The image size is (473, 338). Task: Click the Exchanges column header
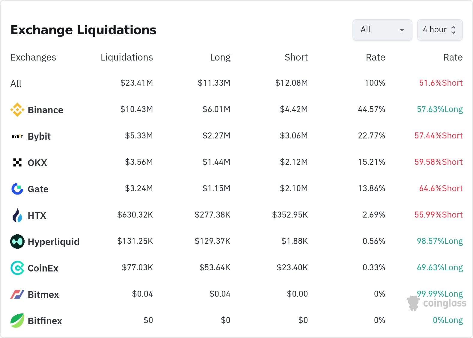tap(33, 57)
